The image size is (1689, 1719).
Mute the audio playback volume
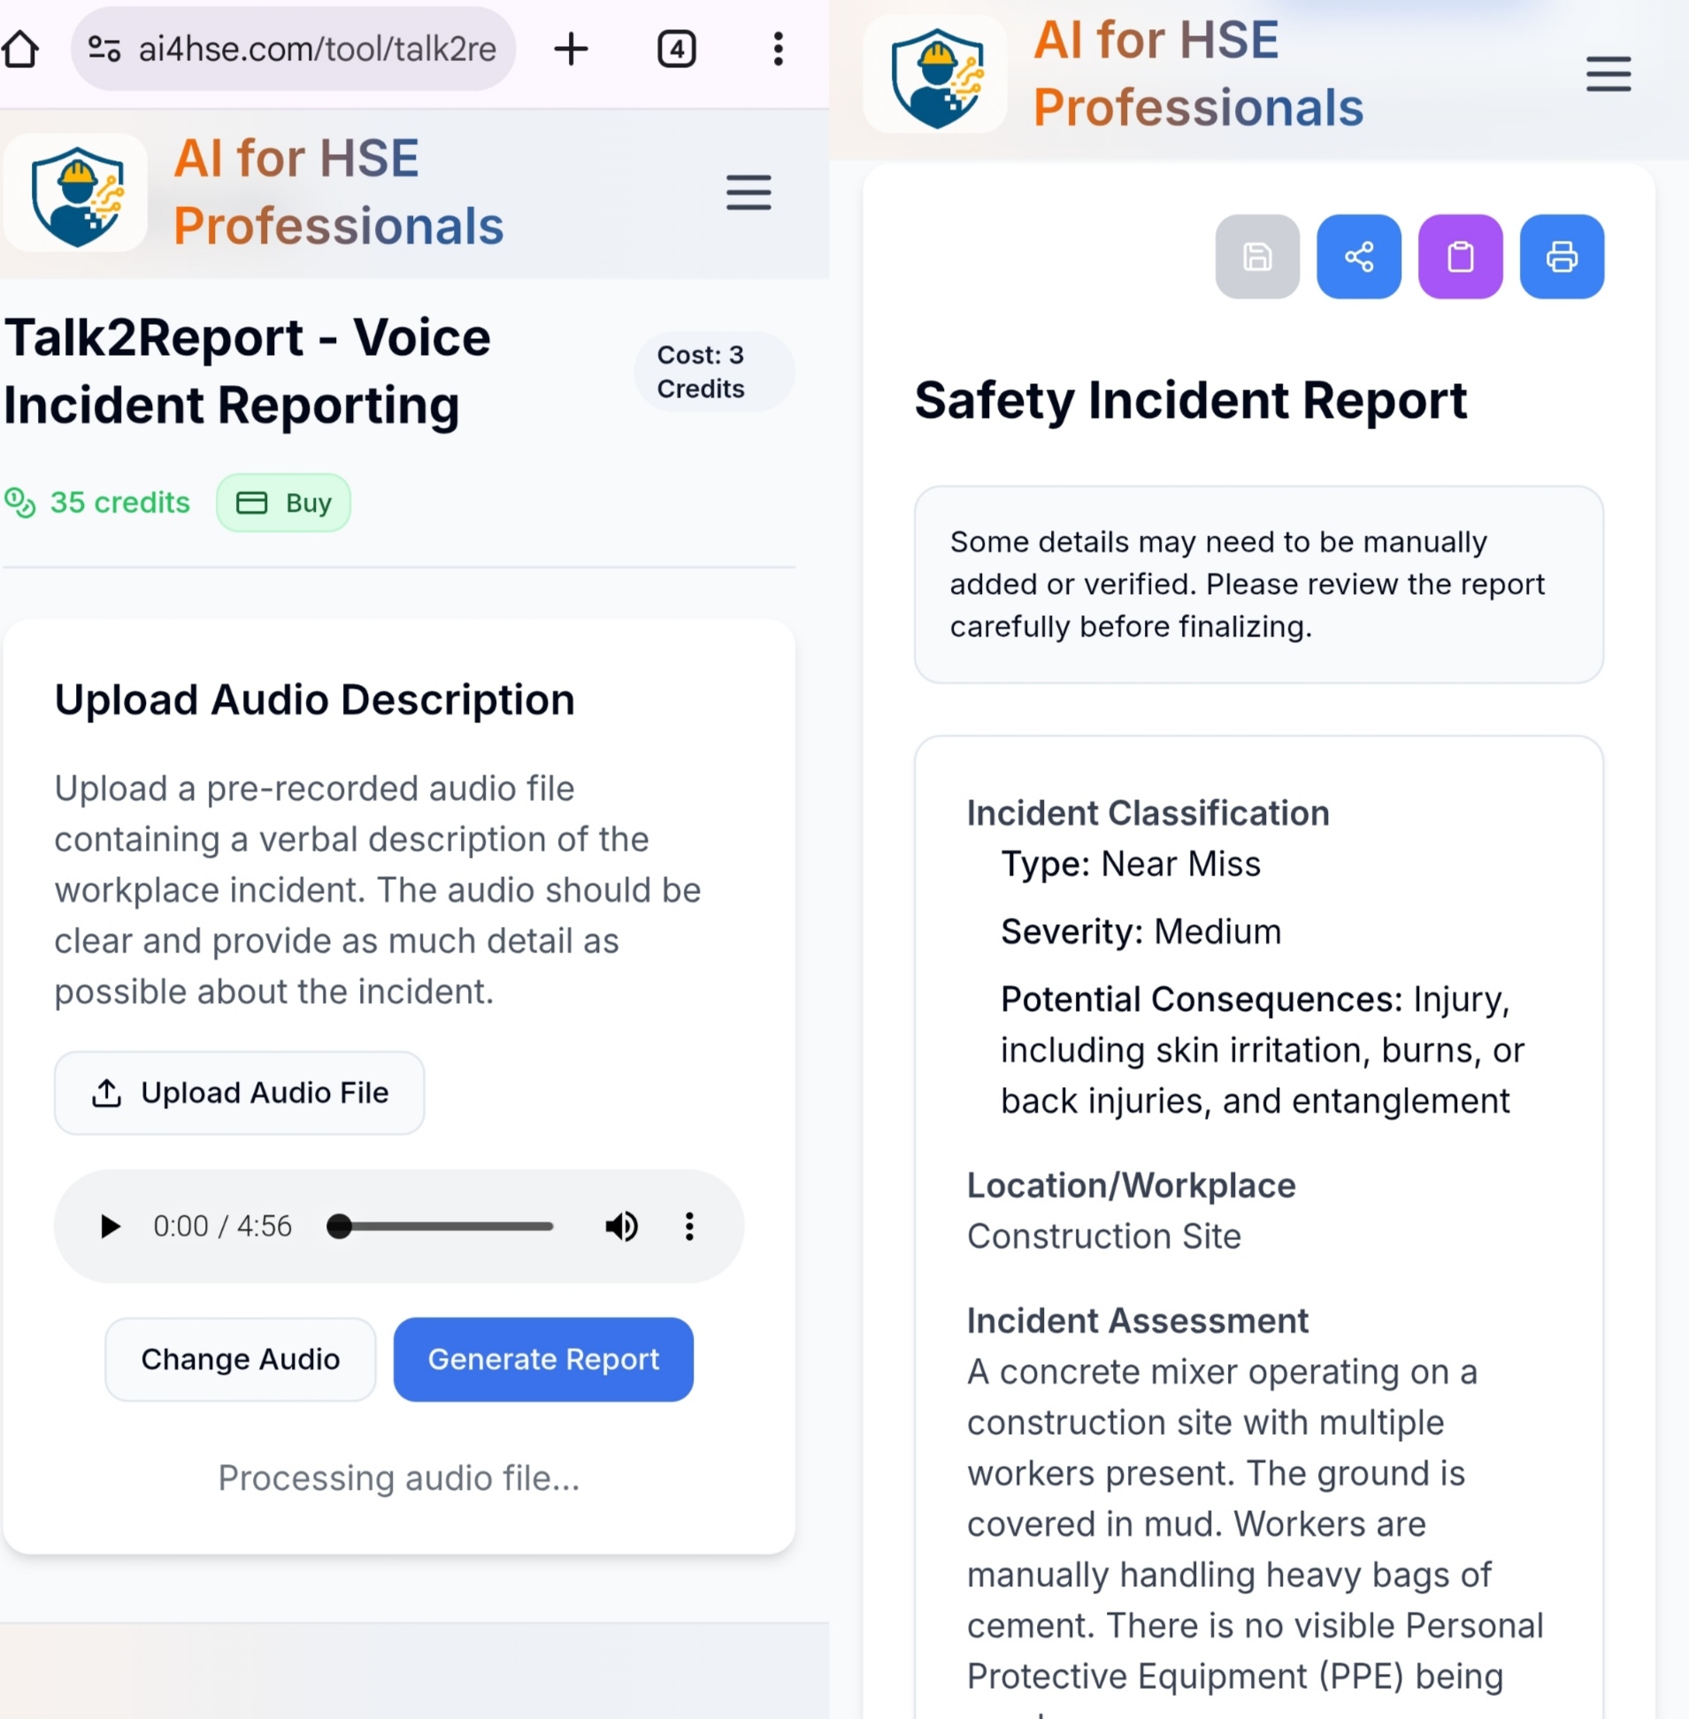pos(621,1227)
